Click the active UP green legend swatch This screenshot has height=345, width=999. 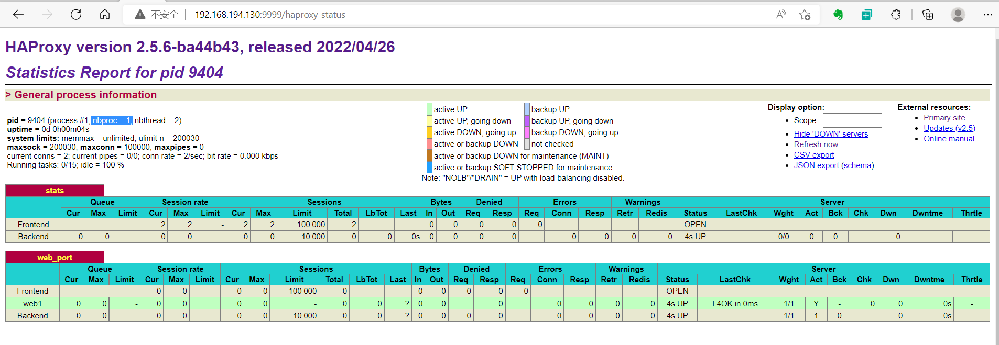click(429, 109)
